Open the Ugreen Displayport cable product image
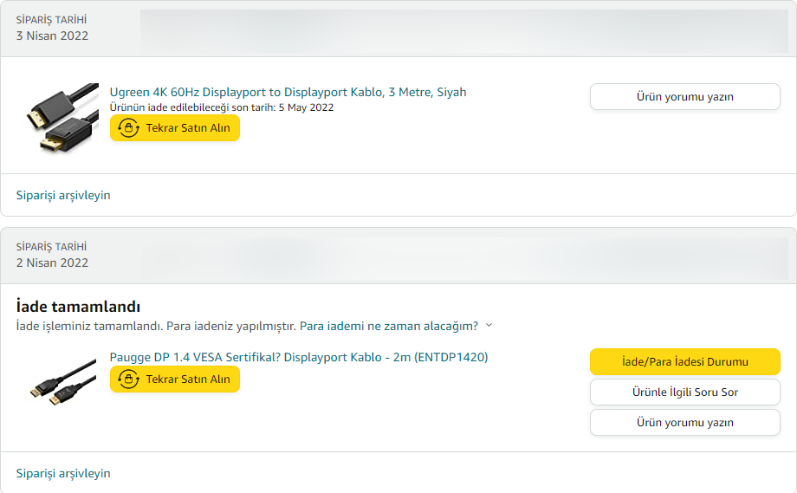The height and width of the screenshot is (493, 797). 59,118
